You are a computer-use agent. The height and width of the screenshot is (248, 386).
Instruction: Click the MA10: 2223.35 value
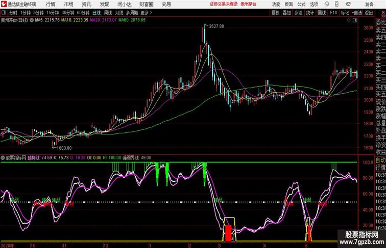pos(75,20)
